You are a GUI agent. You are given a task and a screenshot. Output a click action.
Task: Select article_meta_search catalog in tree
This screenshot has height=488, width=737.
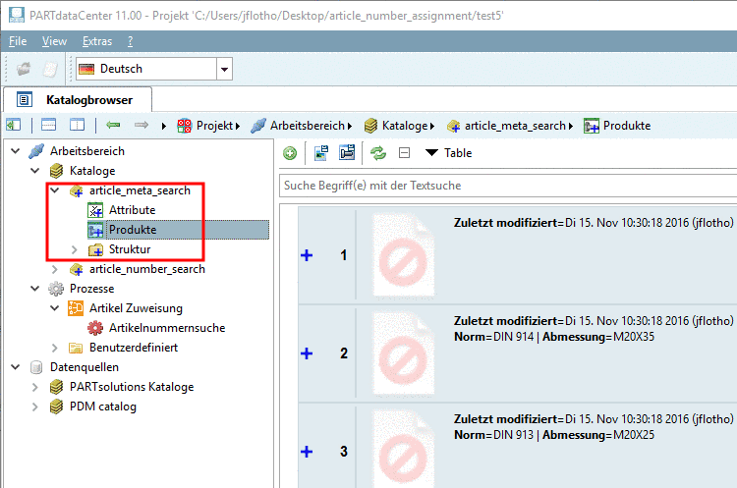[x=141, y=190]
